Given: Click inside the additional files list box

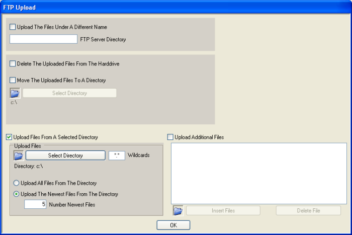Looking at the screenshot, I should coord(258,173).
